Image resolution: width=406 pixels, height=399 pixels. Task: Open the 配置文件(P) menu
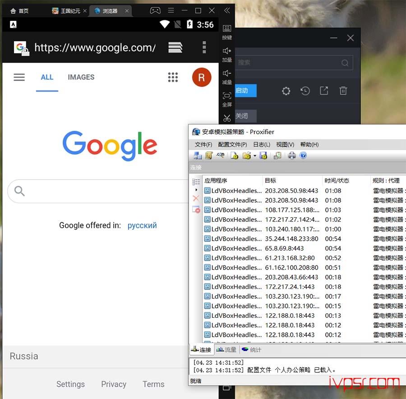tap(232, 144)
